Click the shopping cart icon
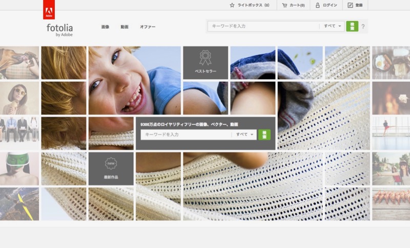This screenshot has width=410, height=248. [x=284, y=5]
